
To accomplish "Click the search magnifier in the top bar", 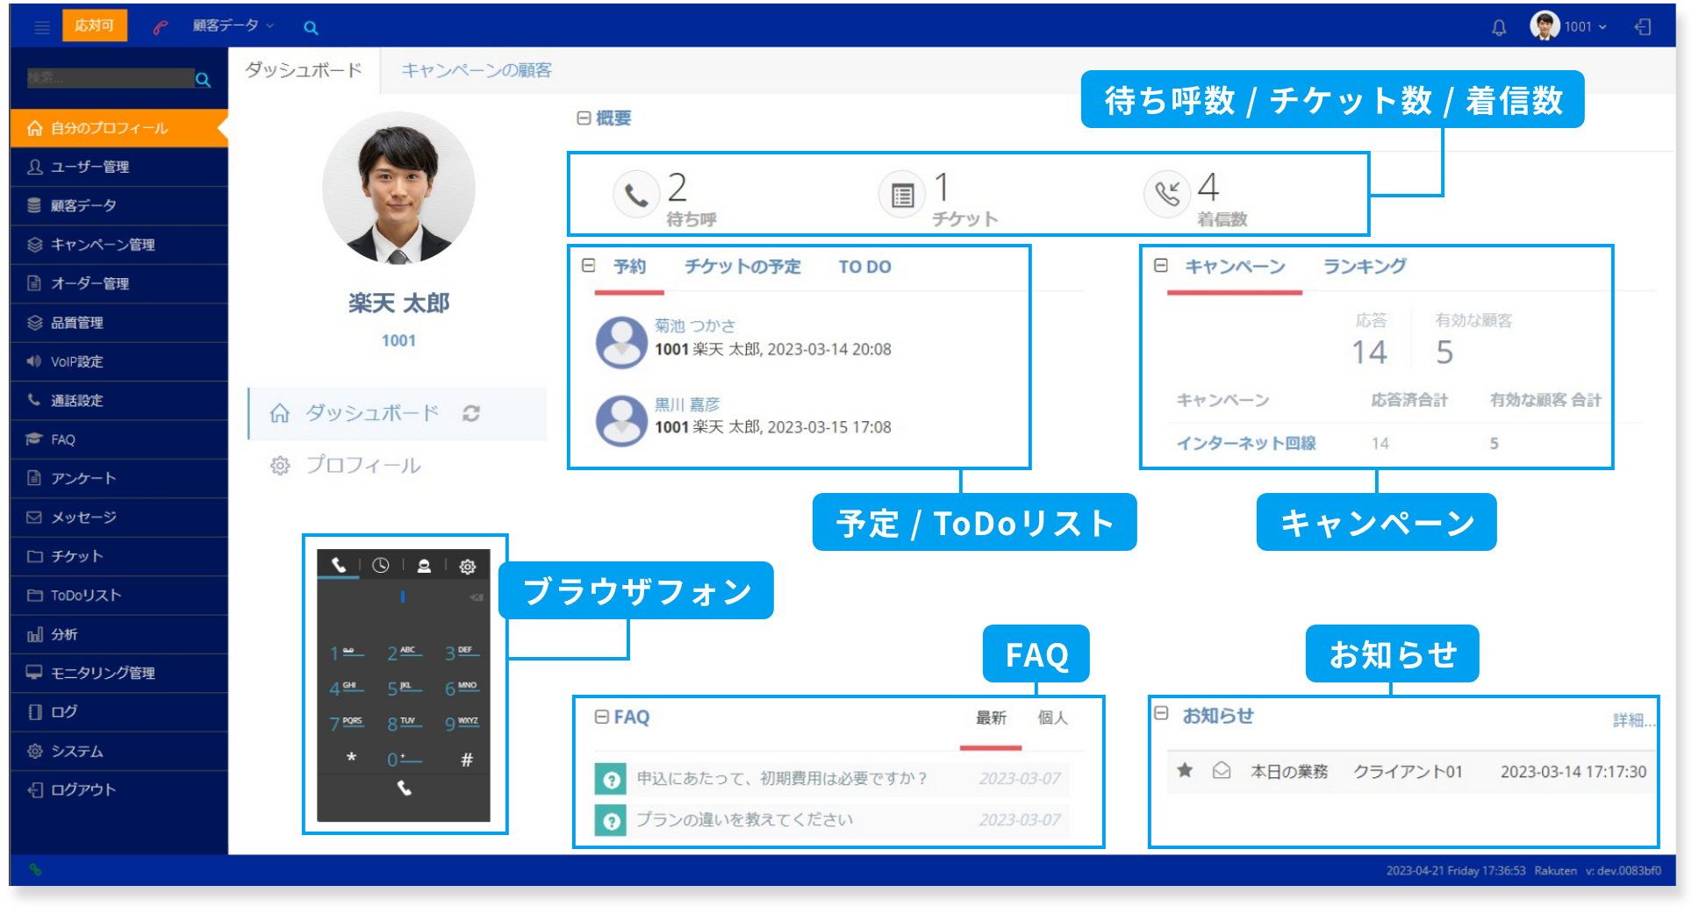I will pyautogui.click(x=311, y=27).
